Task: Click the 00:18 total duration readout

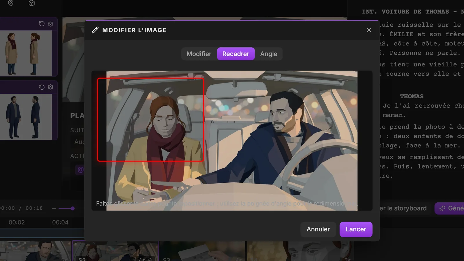Action: coord(34,208)
